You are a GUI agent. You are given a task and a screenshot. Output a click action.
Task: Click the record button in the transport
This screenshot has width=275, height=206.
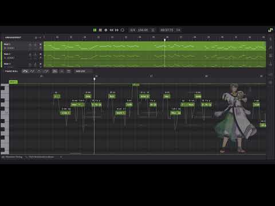[106, 30]
